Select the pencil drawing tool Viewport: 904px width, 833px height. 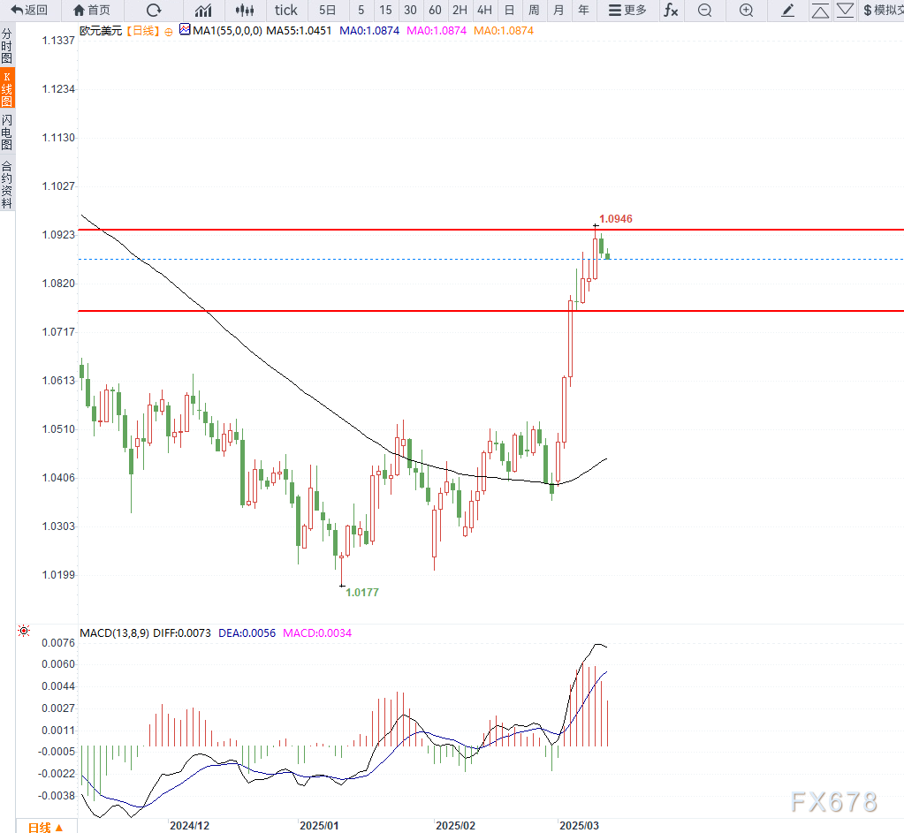coord(788,10)
